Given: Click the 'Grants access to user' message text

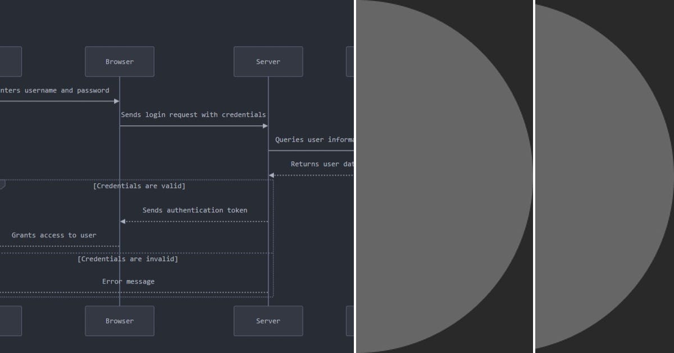Looking at the screenshot, I should [54, 235].
